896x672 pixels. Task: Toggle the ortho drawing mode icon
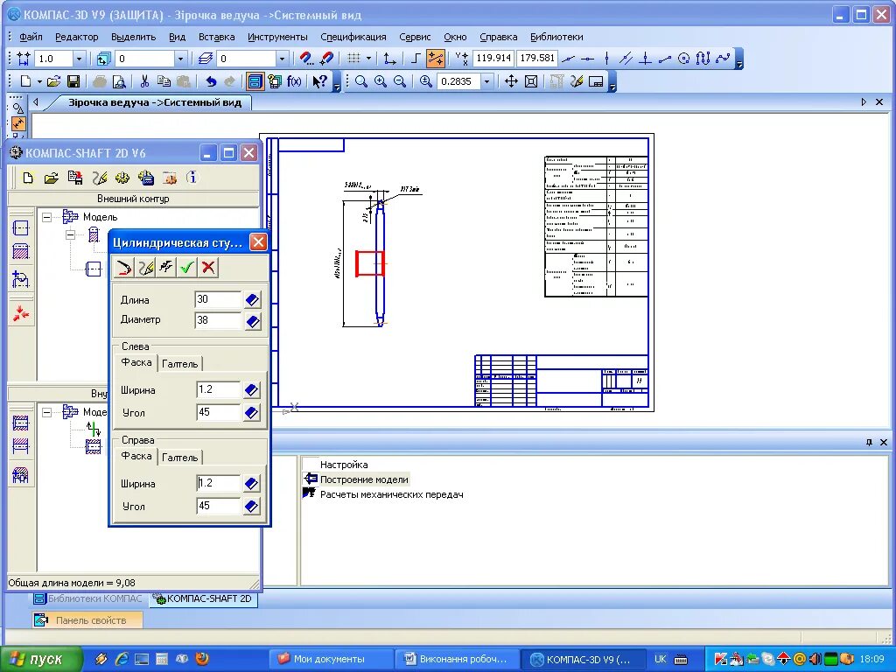point(416,59)
